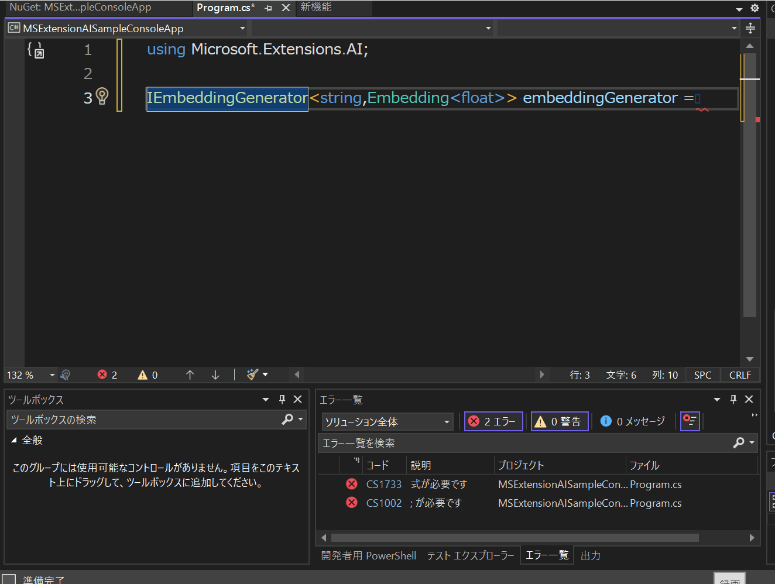Open the CS1733 error code link
This screenshot has height=584, width=775.
point(384,485)
